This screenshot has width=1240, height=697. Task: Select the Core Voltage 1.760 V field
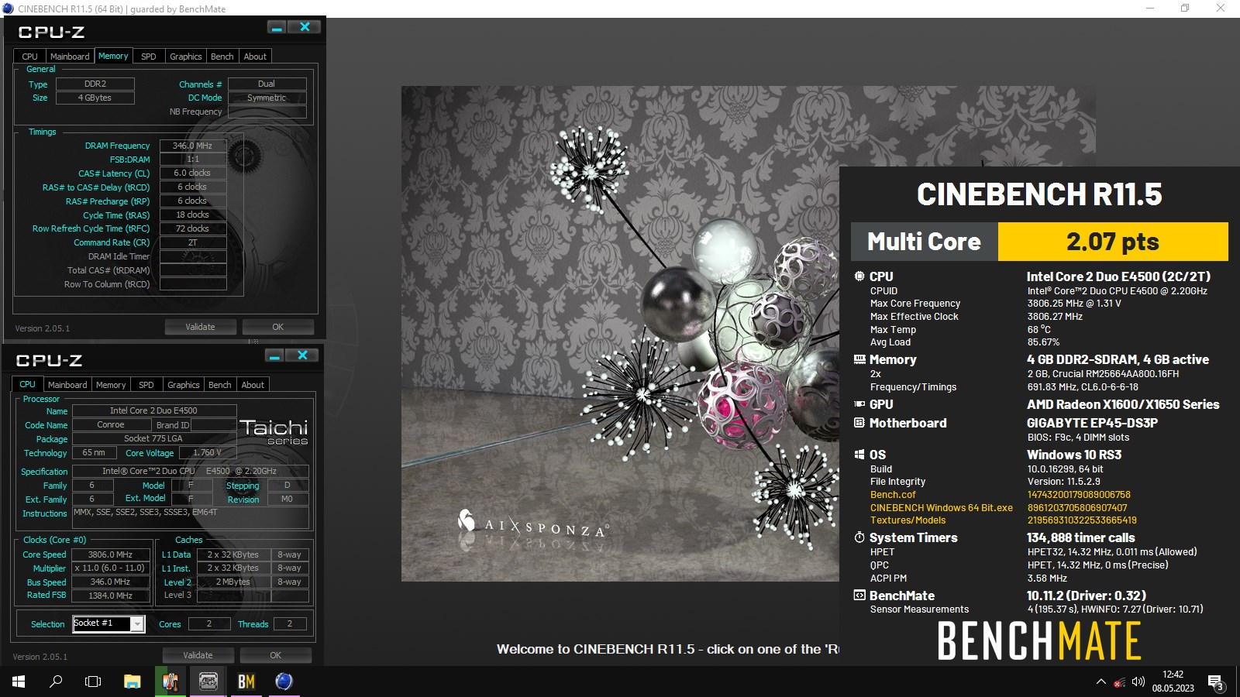[x=208, y=453]
